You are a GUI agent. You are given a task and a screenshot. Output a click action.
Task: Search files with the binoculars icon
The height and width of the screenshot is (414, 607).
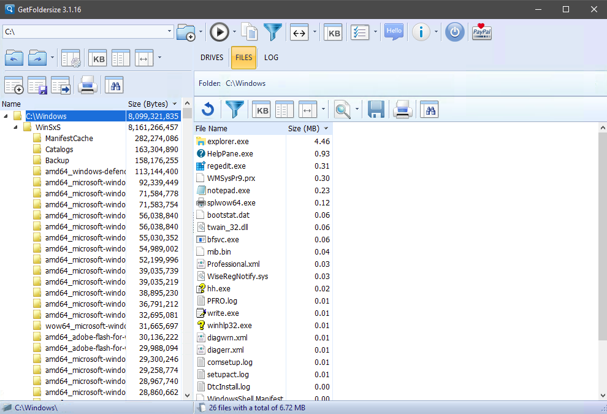429,110
